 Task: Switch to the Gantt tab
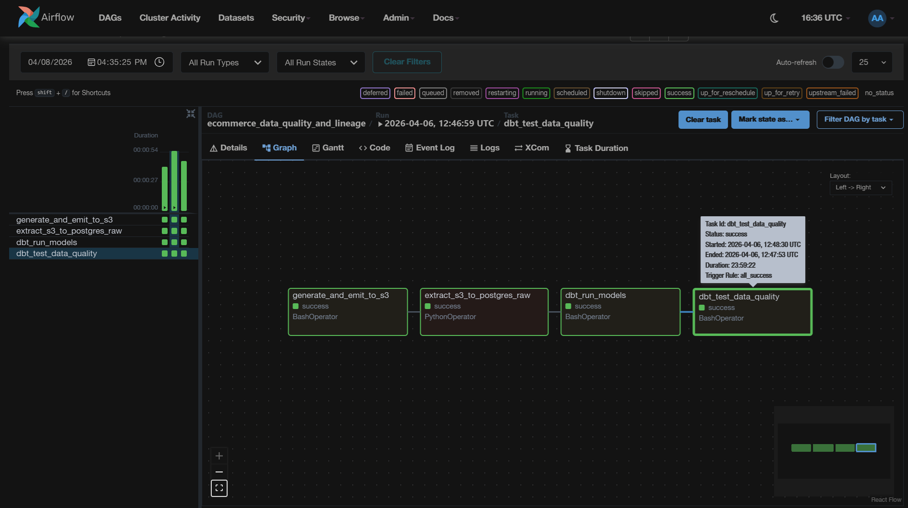point(328,148)
